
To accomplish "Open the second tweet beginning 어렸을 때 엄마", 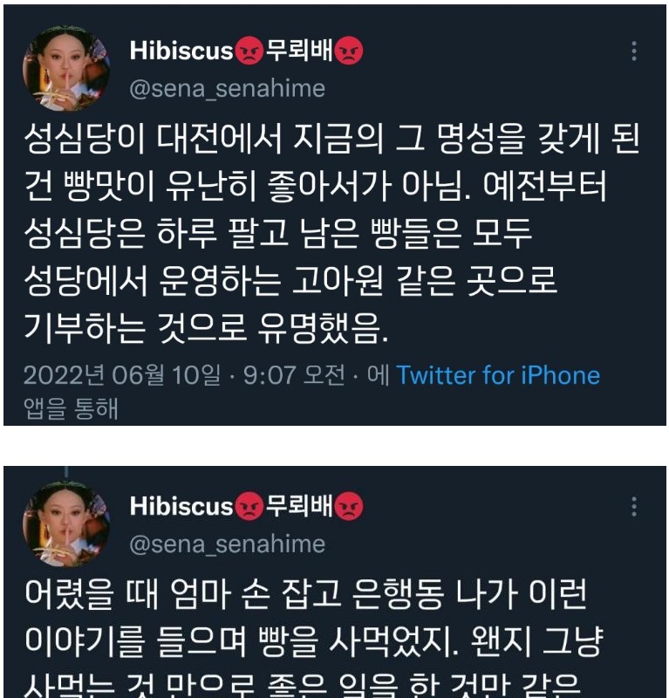I will coord(314,638).
